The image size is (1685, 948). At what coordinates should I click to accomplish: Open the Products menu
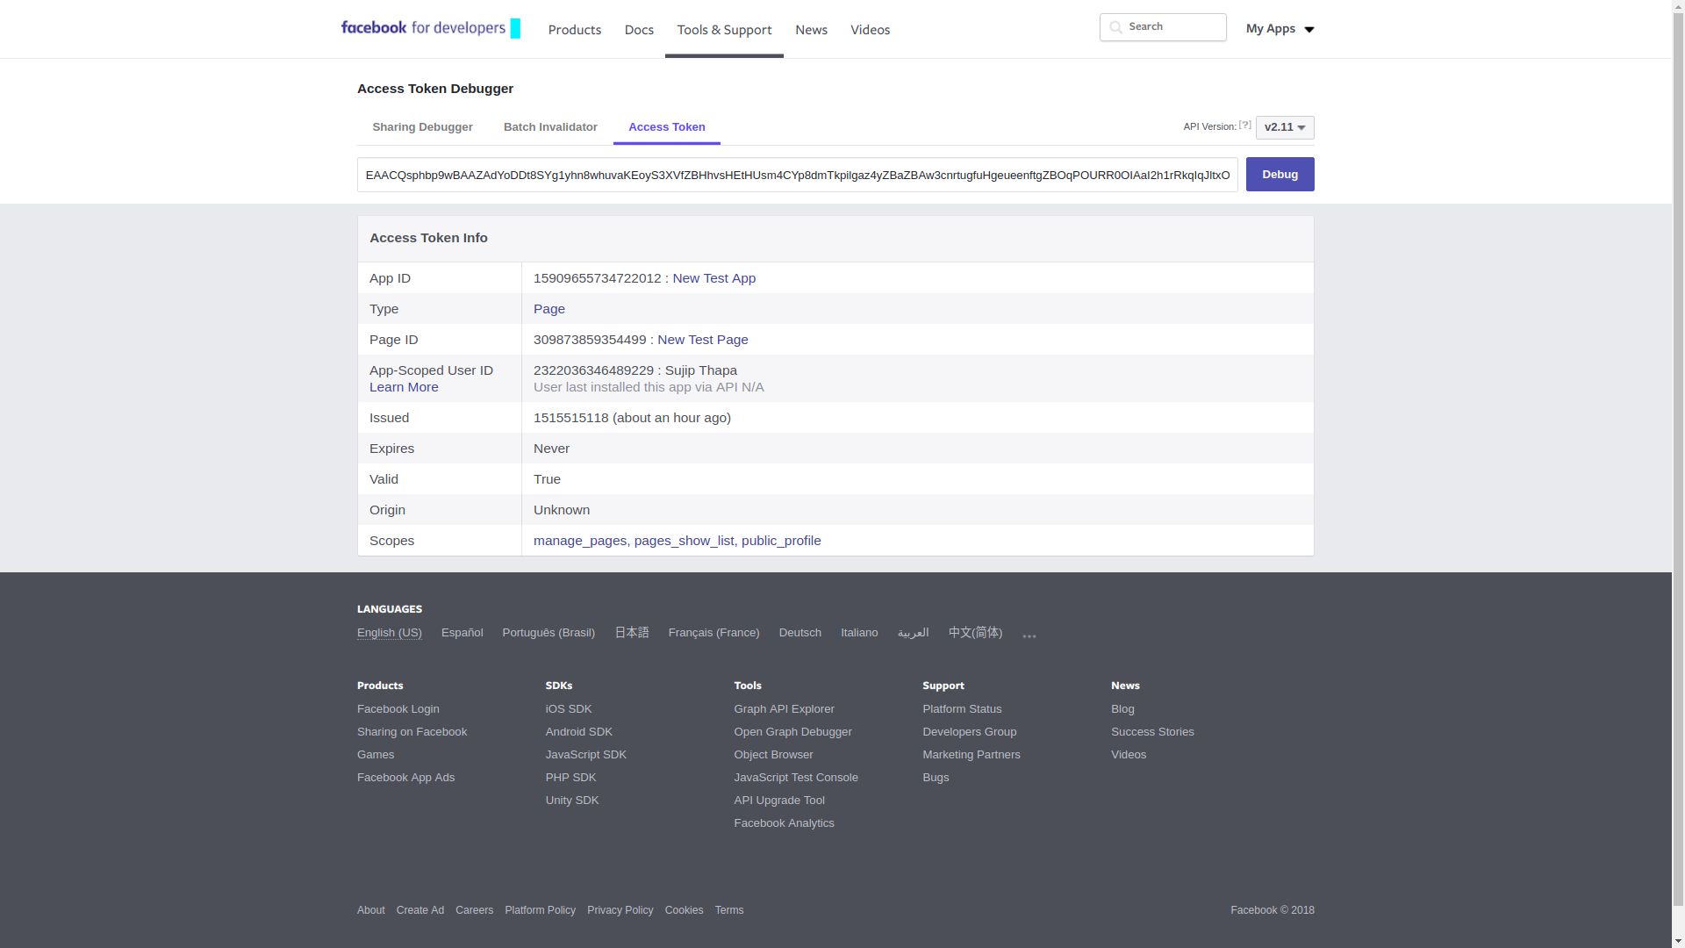pyautogui.click(x=575, y=30)
